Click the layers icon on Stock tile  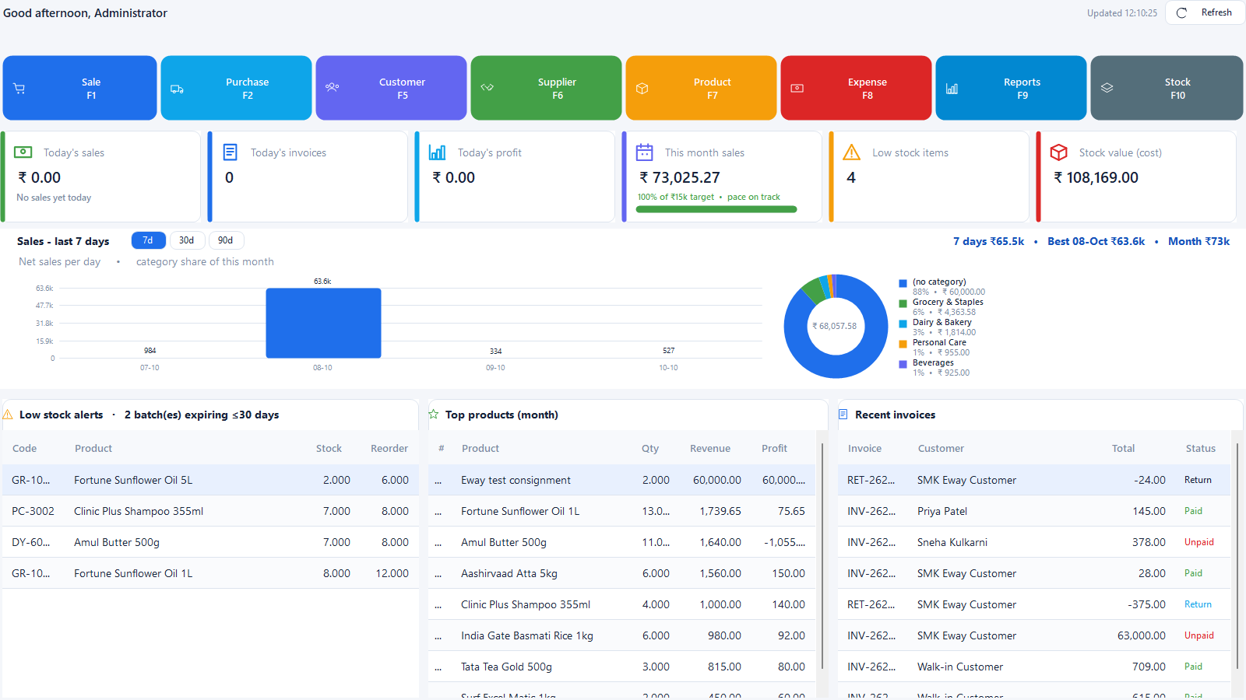pos(1107,88)
